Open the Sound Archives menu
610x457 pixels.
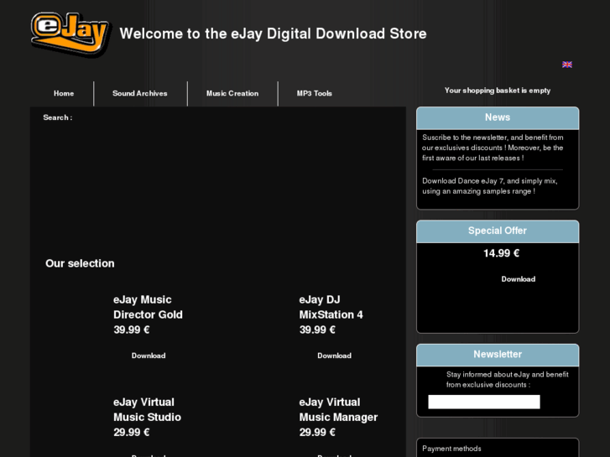click(x=139, y=93)
